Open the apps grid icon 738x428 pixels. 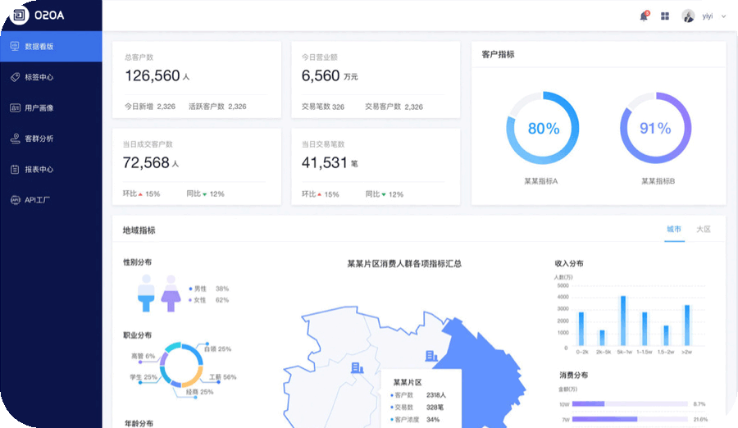click(x=665, y=16)
